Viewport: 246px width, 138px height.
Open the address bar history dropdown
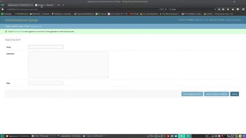(159, 9)
